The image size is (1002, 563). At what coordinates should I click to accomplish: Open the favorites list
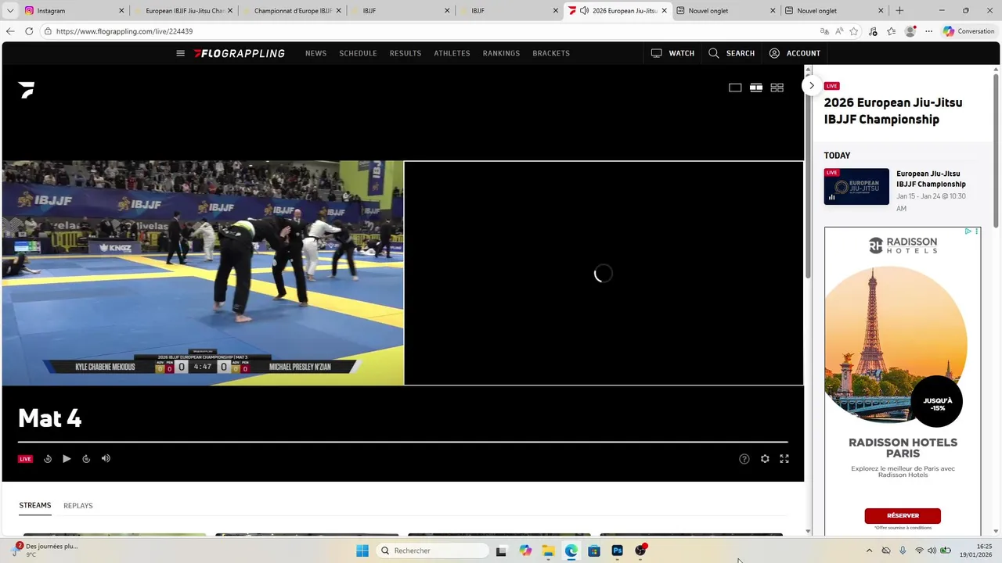(x=891, y=31)
